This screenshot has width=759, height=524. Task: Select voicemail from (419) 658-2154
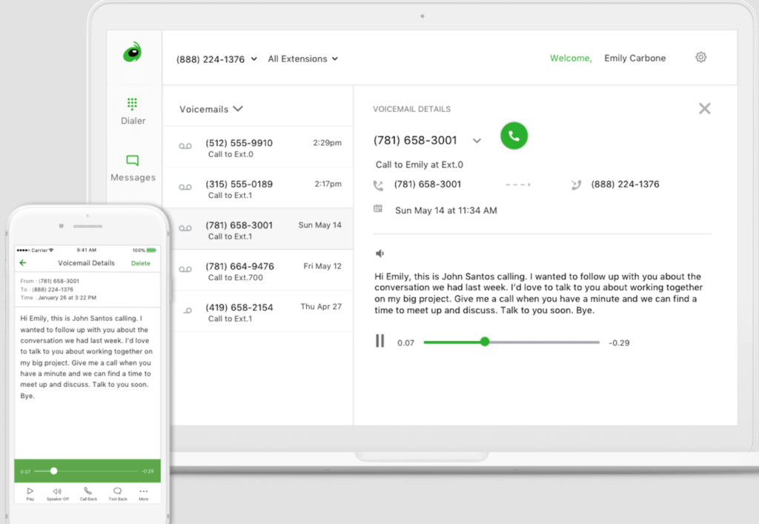pos(258,311)
